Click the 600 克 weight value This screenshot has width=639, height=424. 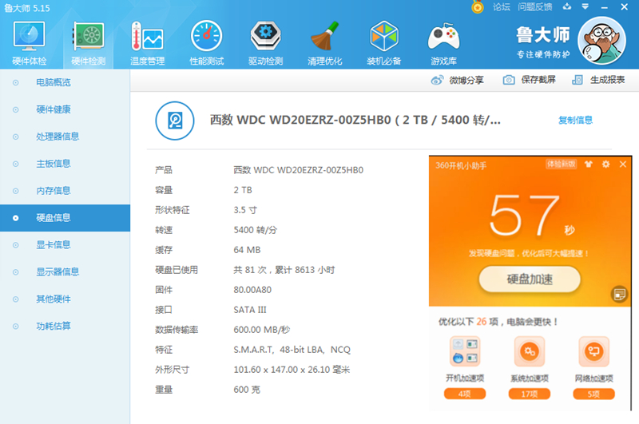247,390
